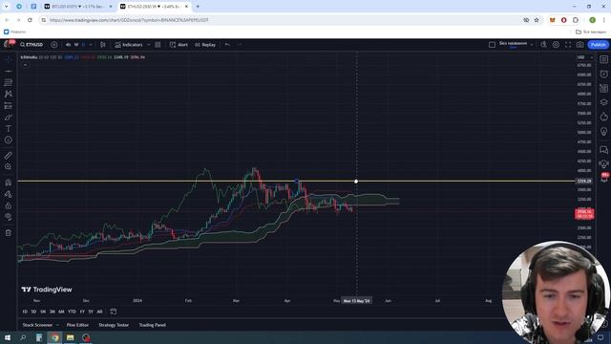Image resolution: width=611 pixels, height=344 pixels.
Task: Select the crosshair cursor tool
Action: [9, 59]
